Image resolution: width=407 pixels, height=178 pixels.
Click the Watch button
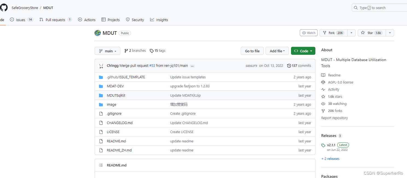point(309,33)
